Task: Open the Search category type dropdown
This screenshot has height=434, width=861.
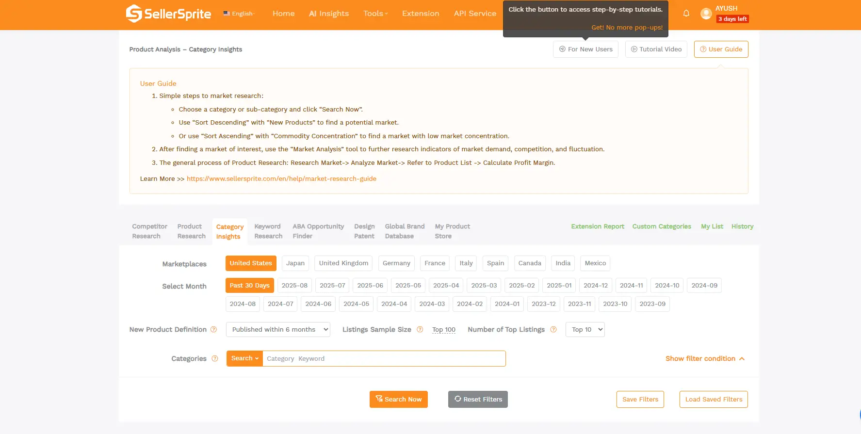Action: point(244,359)
